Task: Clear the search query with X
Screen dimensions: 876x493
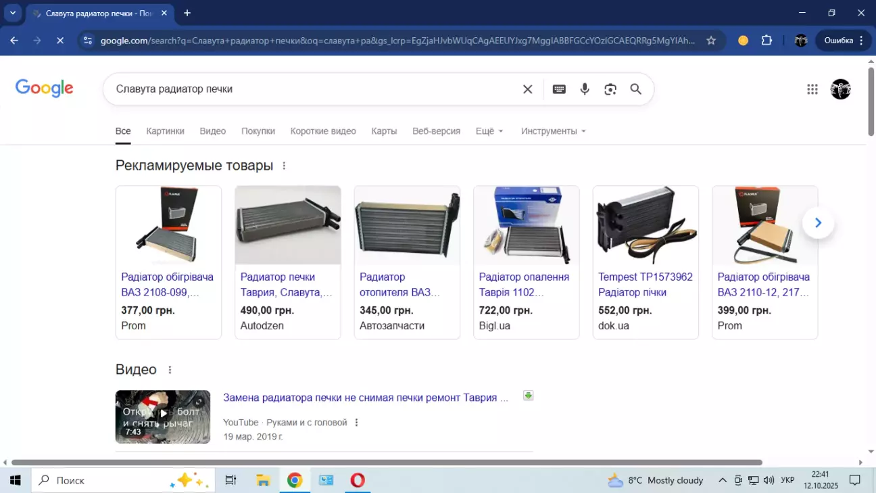Action: [528, 89]
